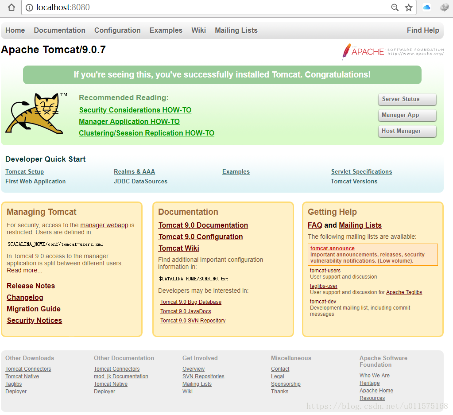Viewport: 453px width, 415px height.
Task: Click SVN Repositories footer link
Action: (x=203, y=376)
